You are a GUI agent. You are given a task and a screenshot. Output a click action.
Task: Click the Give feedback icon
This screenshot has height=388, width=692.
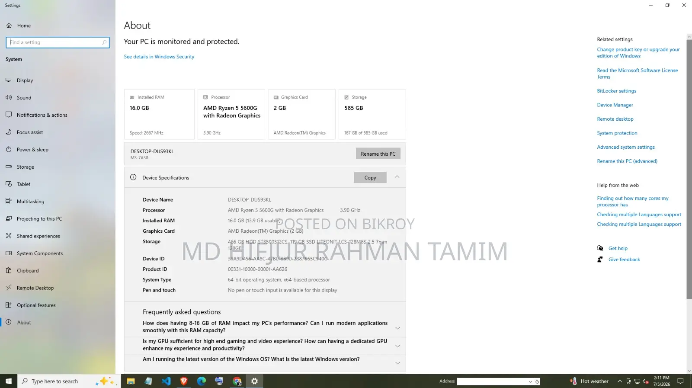tap(600, 260)
